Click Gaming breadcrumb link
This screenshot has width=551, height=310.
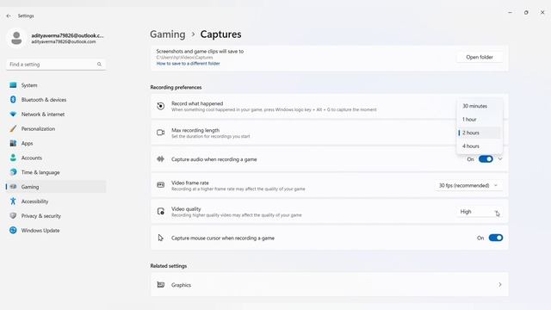168,34
